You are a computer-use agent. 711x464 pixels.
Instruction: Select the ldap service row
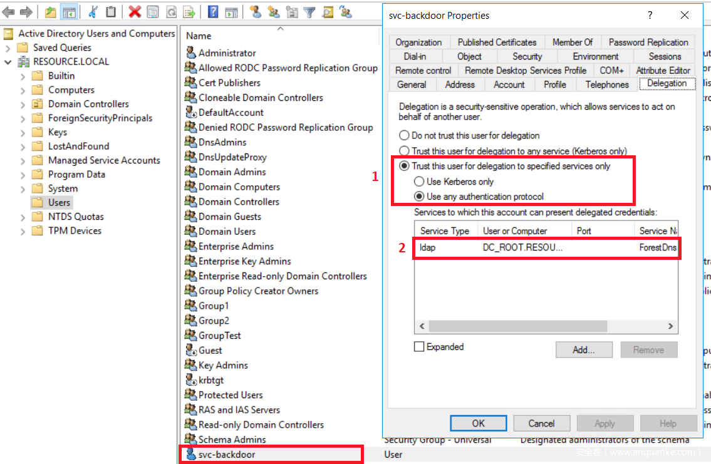(546, 247)
